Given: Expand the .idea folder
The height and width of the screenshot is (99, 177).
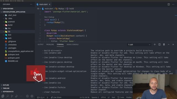Looking at the screenshot, I should click(x=17, y=18).
